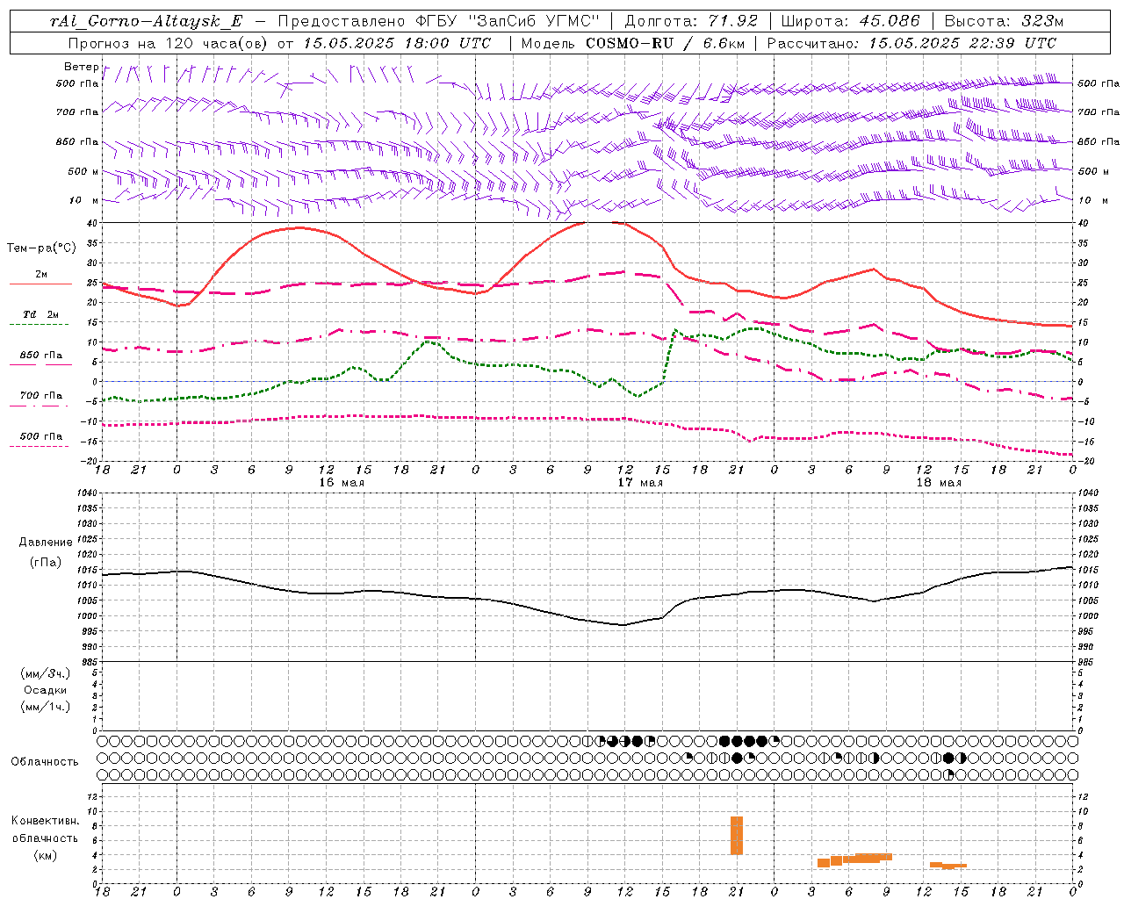
Task: Click the station title rAl_Gorno-Altaysk_E
Action: coord(147,21)
